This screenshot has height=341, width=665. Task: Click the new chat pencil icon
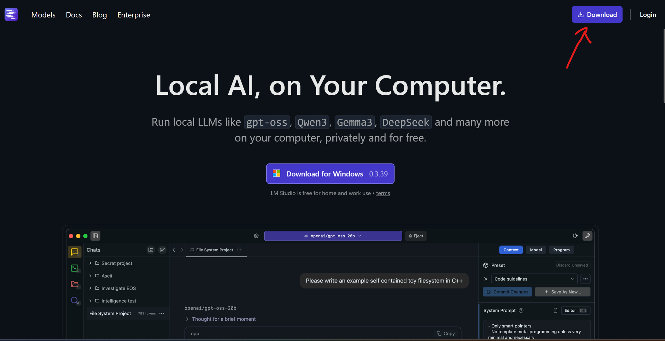[162, 250]
